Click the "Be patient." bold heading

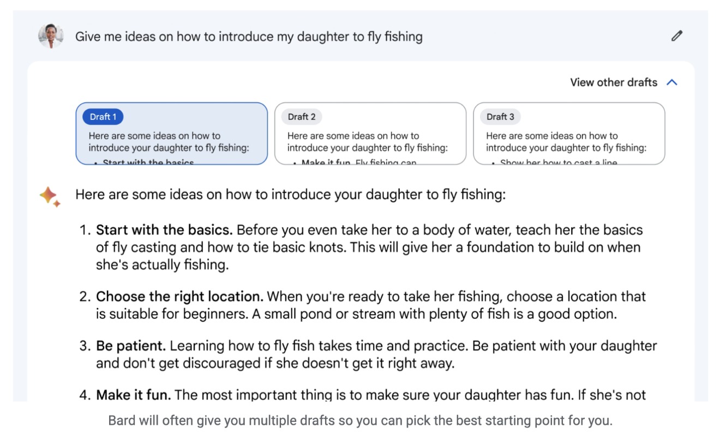(131, 346)
